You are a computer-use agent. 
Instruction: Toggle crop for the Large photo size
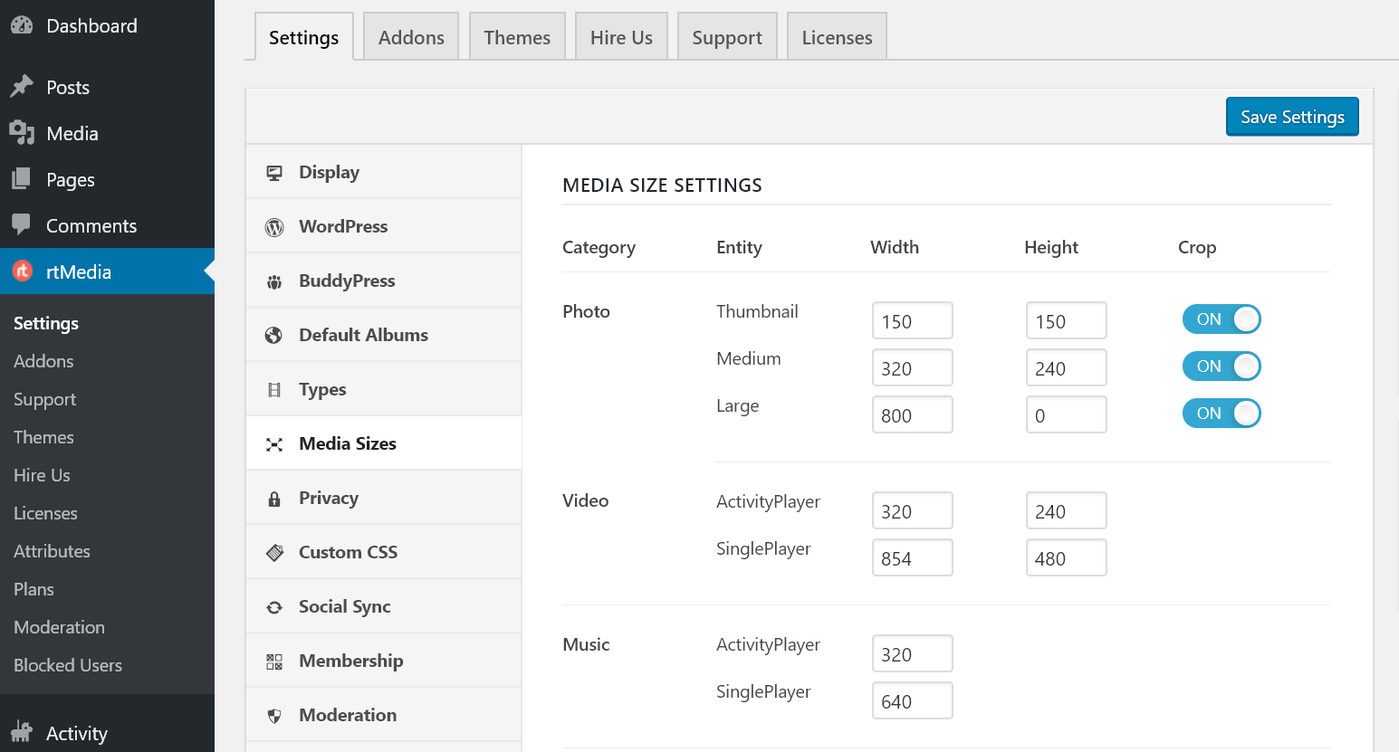[x=1222, y=414]
